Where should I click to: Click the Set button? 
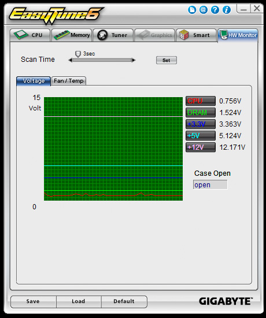point(167,60)
